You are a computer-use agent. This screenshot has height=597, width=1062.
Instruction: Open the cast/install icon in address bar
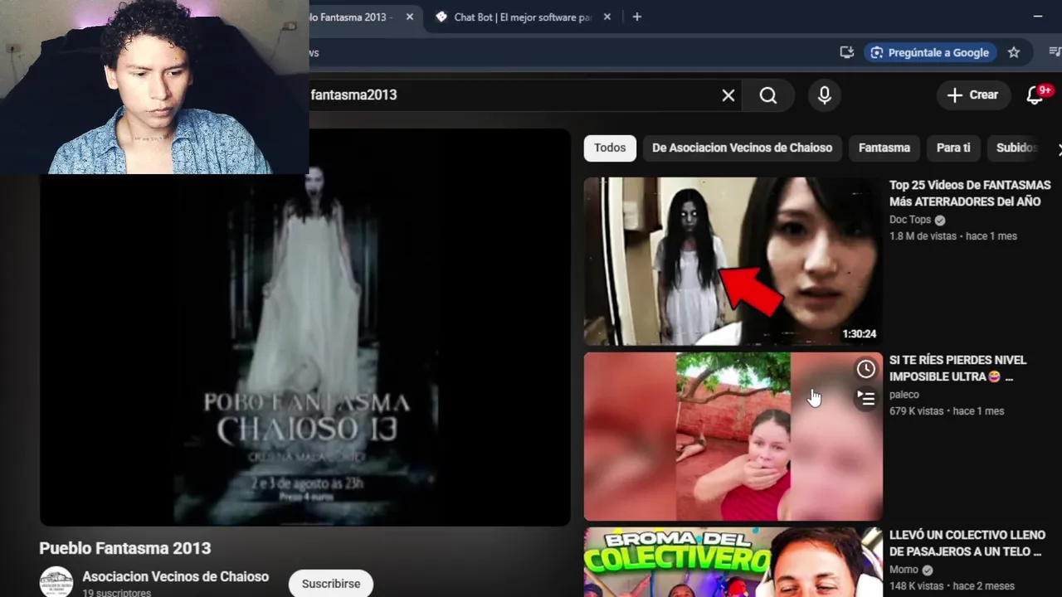(x=846, y=52)
